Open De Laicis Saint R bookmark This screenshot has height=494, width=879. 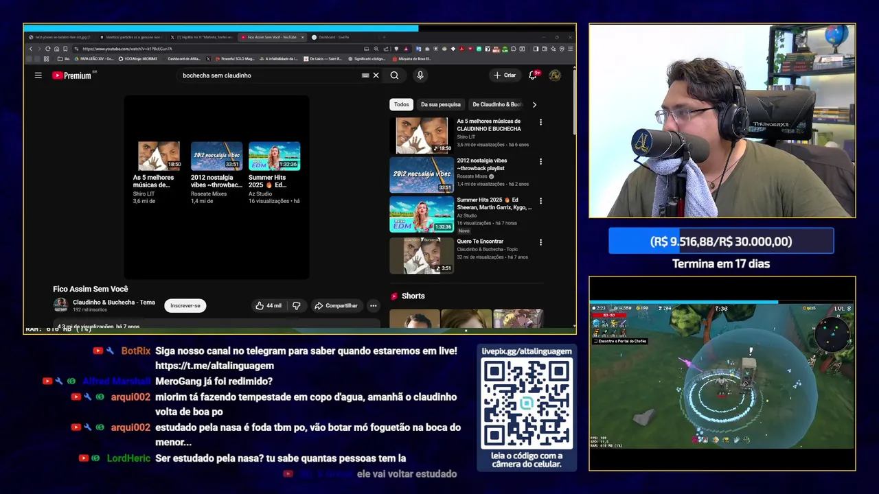coord(322,59)
